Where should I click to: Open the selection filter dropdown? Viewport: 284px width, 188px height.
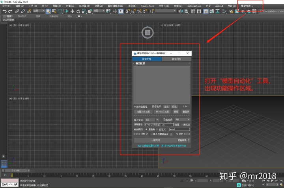click(x=39, y=11)
